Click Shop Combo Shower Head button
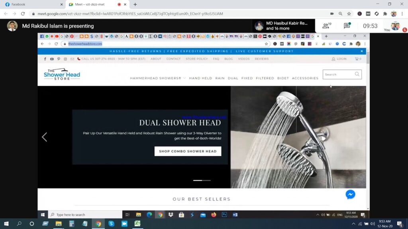The height and width of the screenshot is (229, 408). click(188, 151)
